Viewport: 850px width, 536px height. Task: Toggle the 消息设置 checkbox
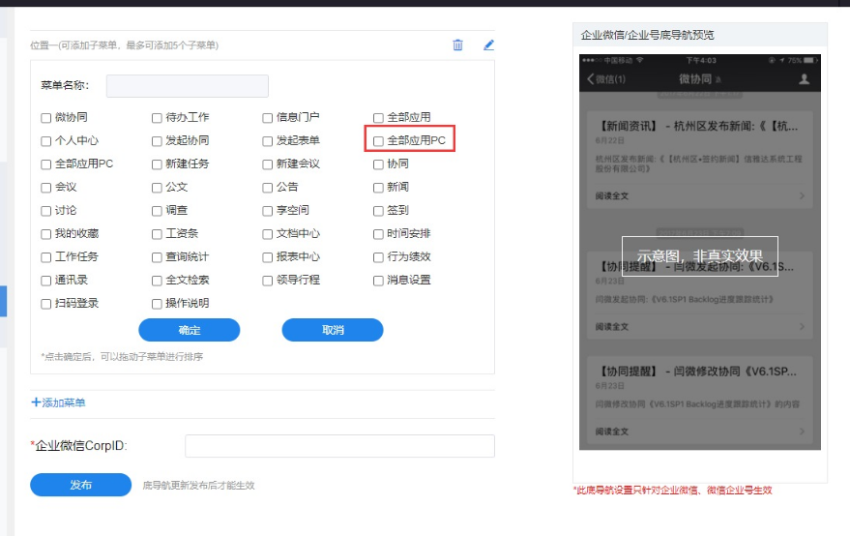(379, 281)
